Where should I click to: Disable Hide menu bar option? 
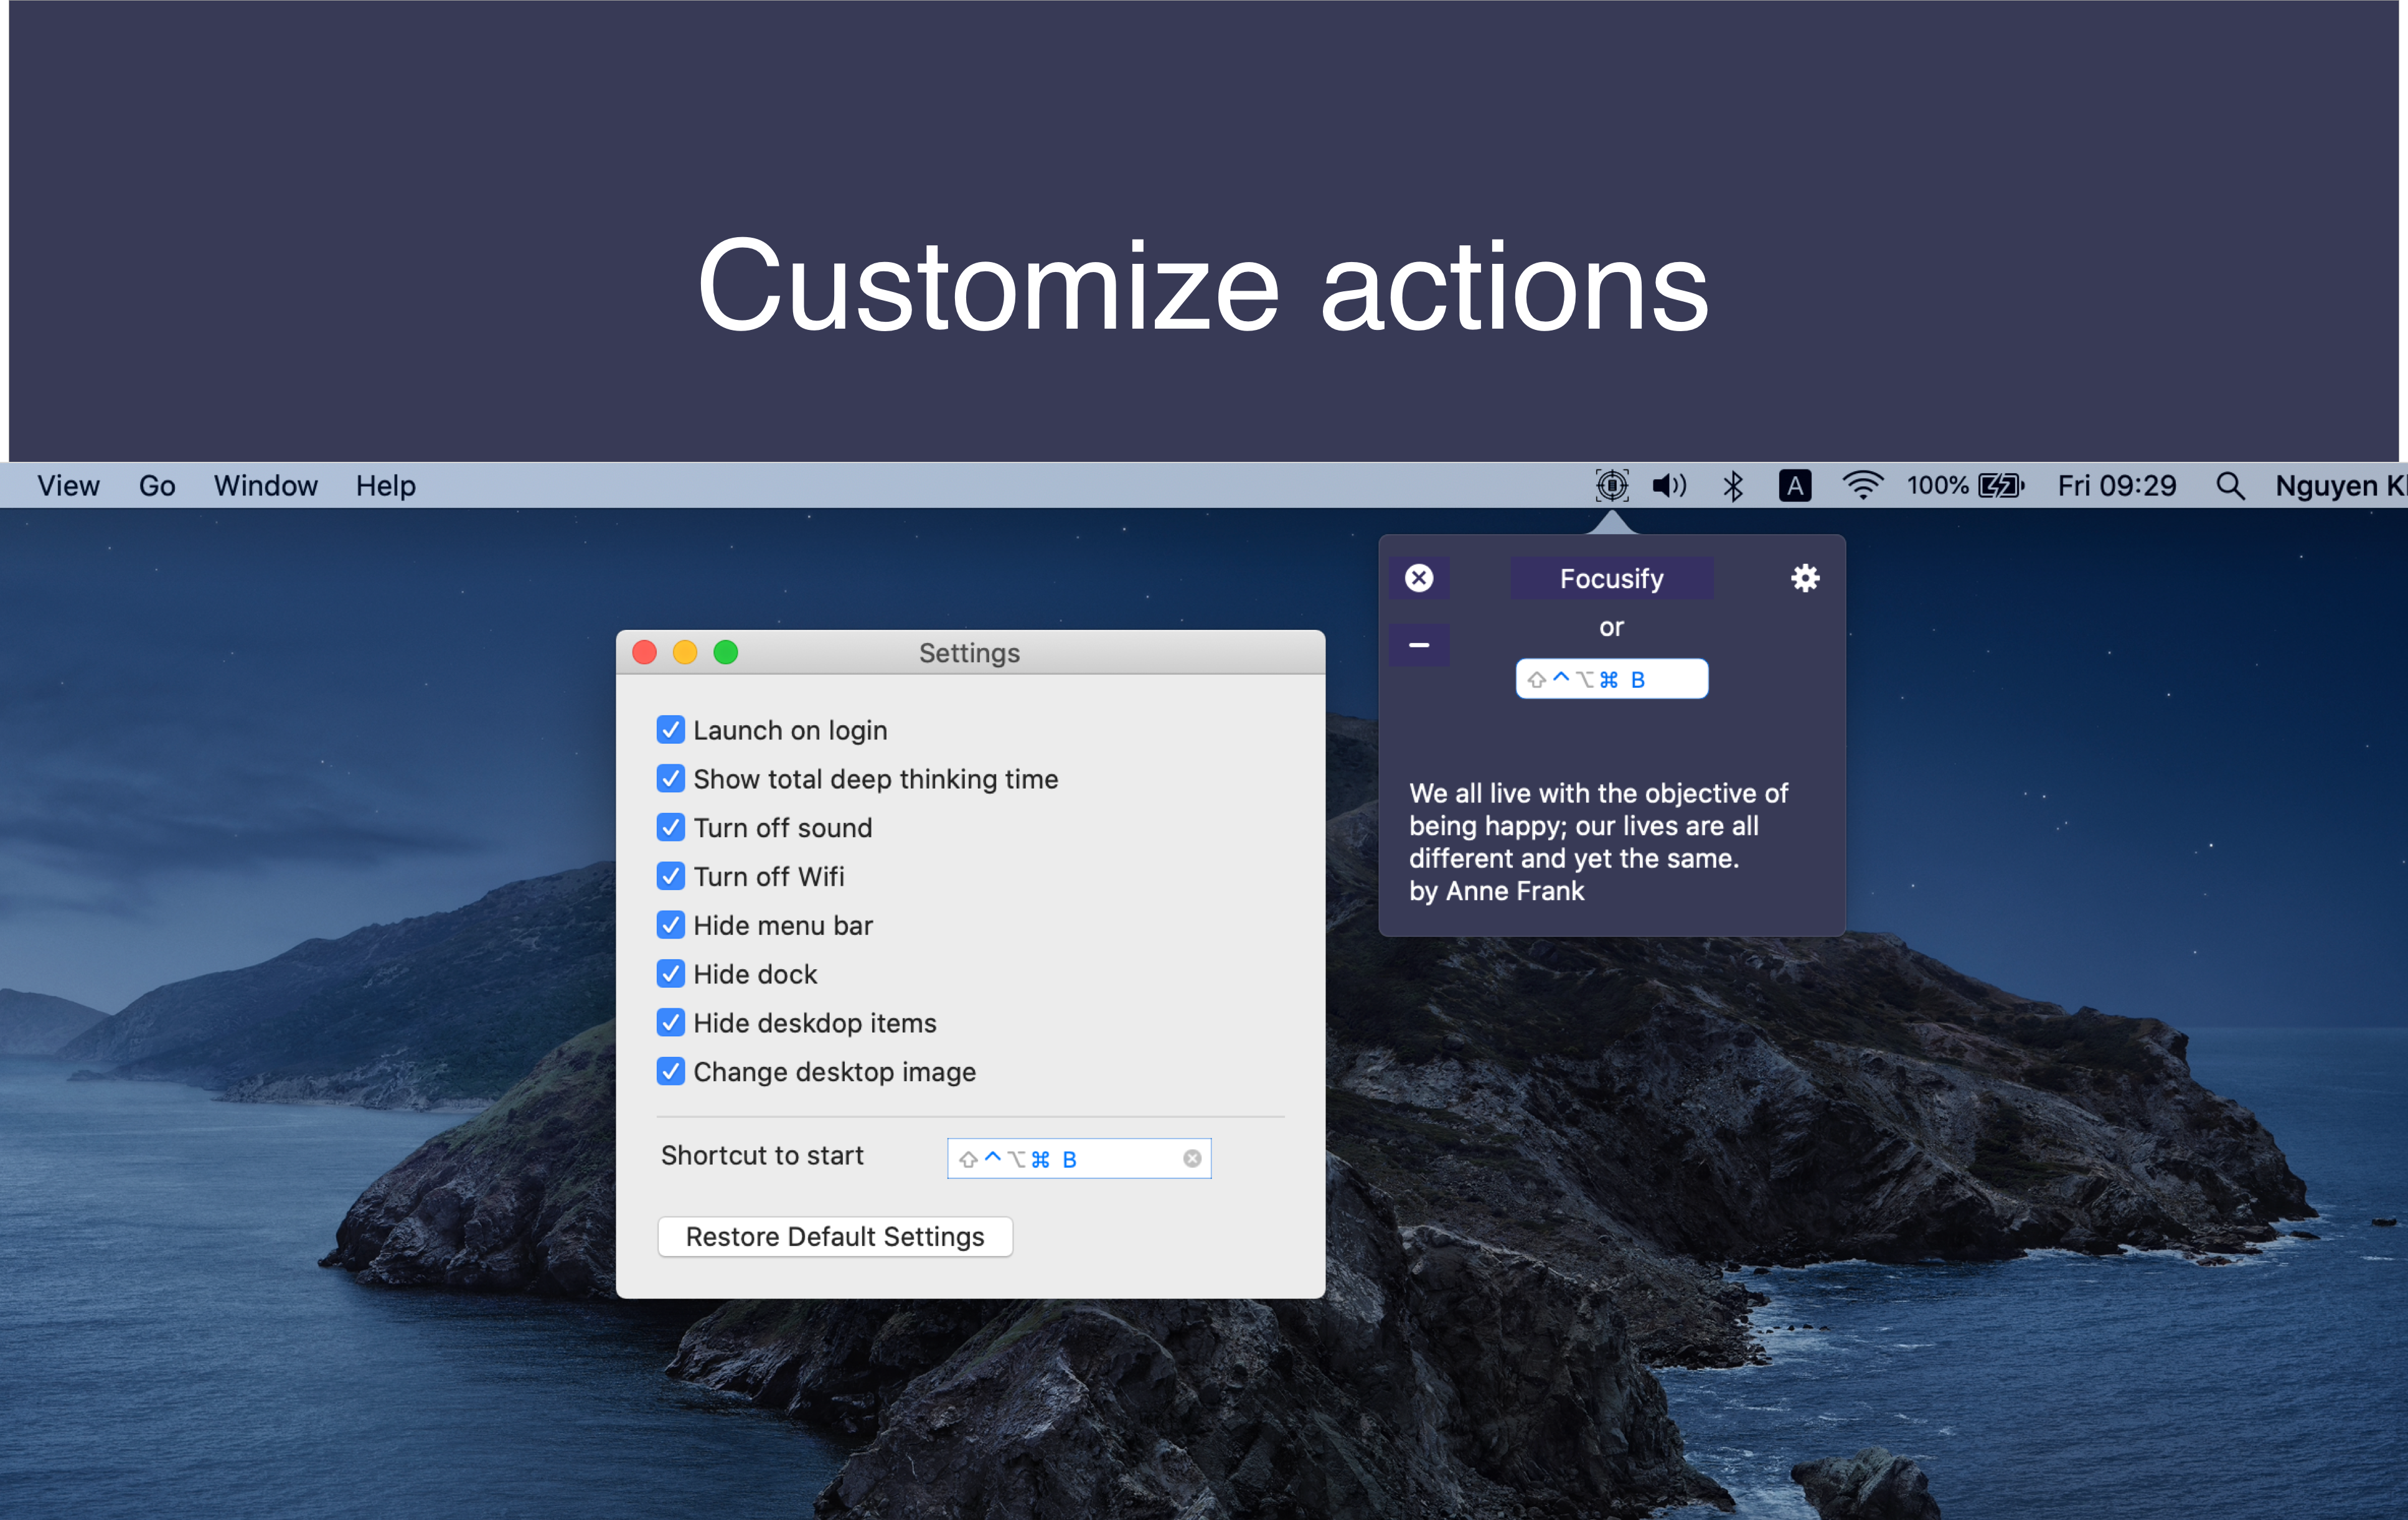[670, 925]
